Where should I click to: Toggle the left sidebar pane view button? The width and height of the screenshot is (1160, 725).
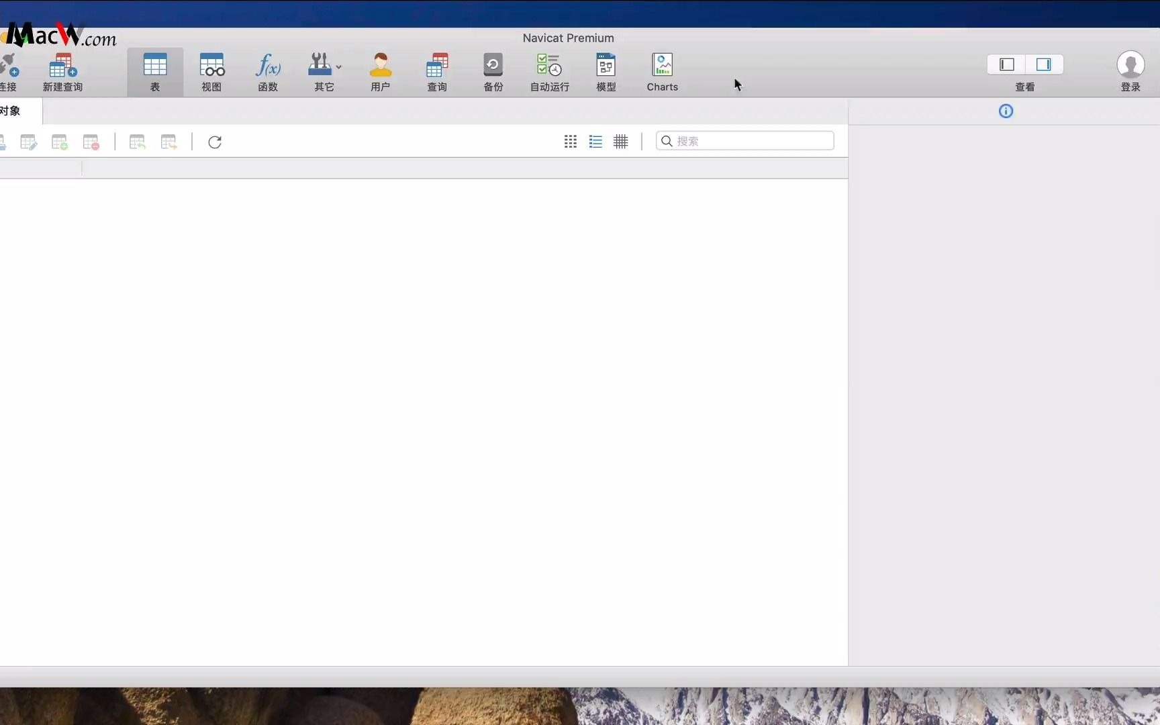1006,64
